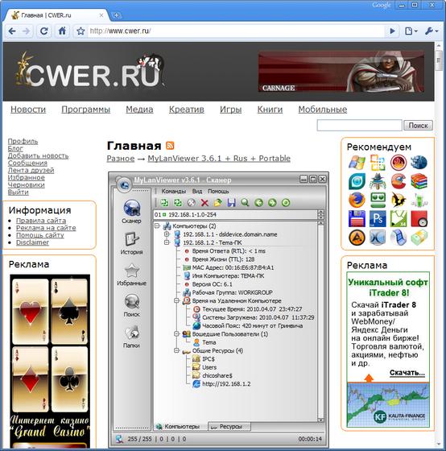
Task: Switch to the Ресурсы tab
Action: pos(229,427)
